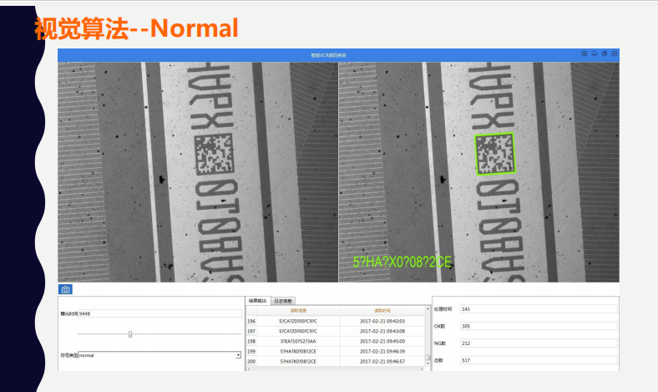The height and width of the screenshot is (392, 658).
Task: Click the first icon in the blue title bar
Action: (x=584, y=53)
